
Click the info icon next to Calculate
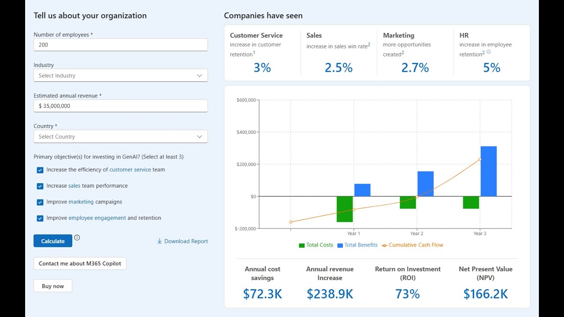[77, 238]
